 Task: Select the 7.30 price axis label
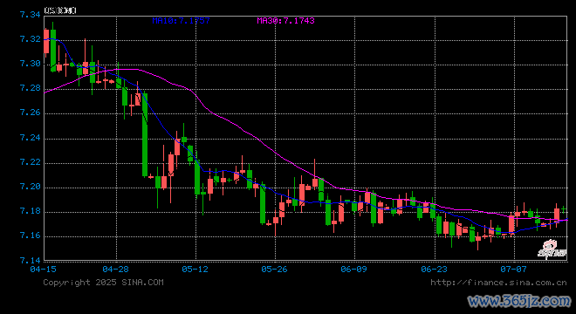pyautogui.click(x=31, y=64)
